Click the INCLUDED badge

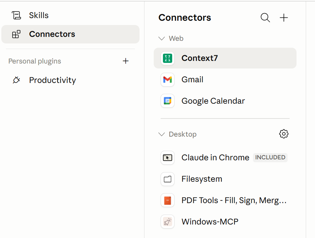[x=270, y=157]
